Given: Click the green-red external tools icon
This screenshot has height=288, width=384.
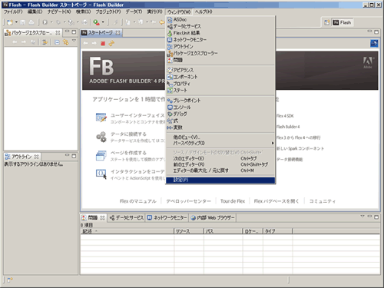Looking at the screenshot, I should click(96, 22).
